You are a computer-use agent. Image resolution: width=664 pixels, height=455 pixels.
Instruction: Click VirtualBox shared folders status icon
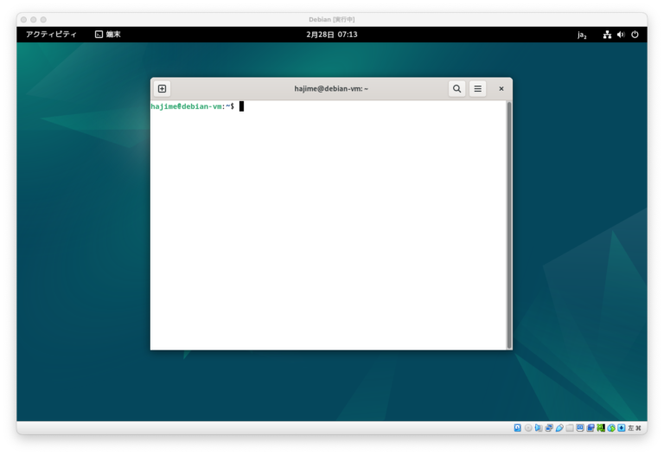click(570, 428)
